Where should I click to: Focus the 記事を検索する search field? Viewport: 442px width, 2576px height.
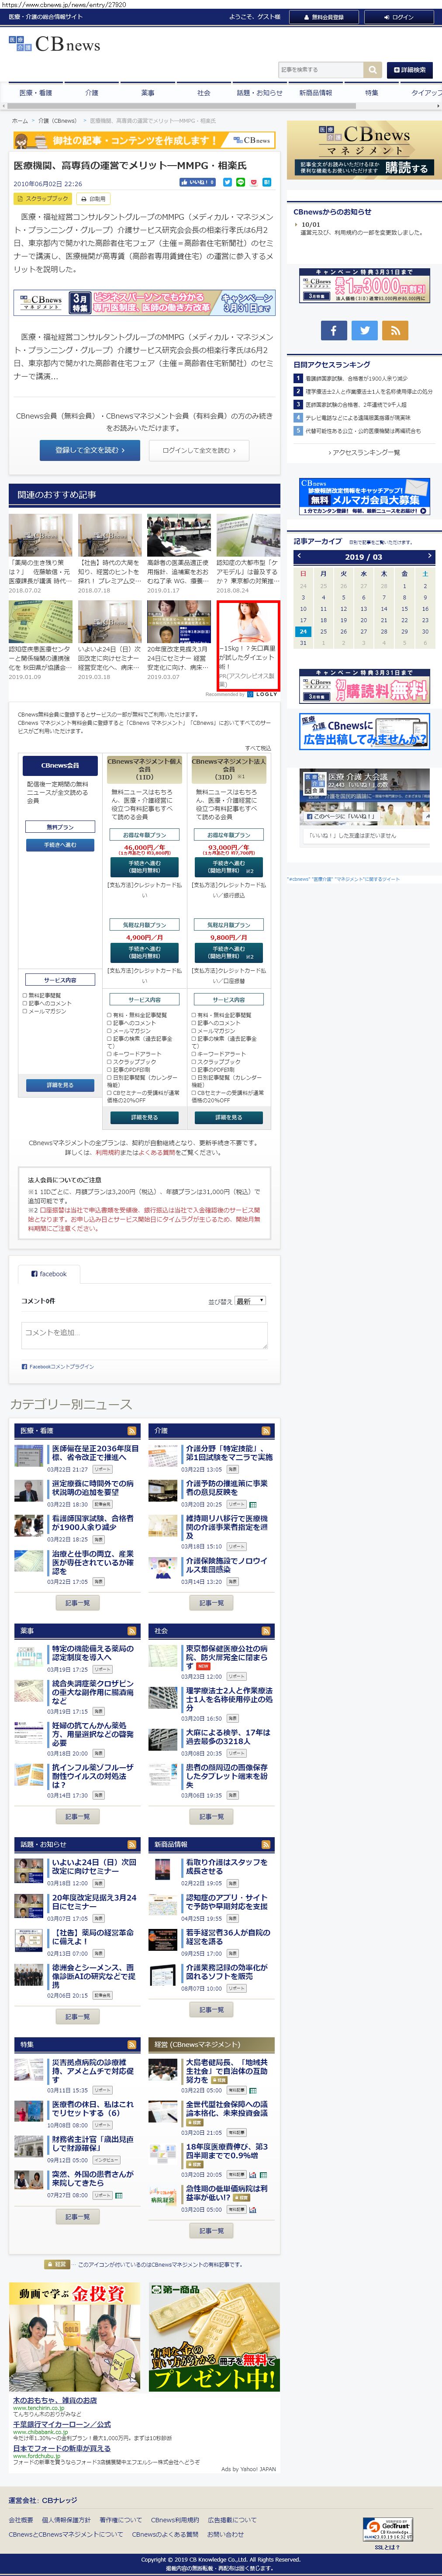point(321,70)
